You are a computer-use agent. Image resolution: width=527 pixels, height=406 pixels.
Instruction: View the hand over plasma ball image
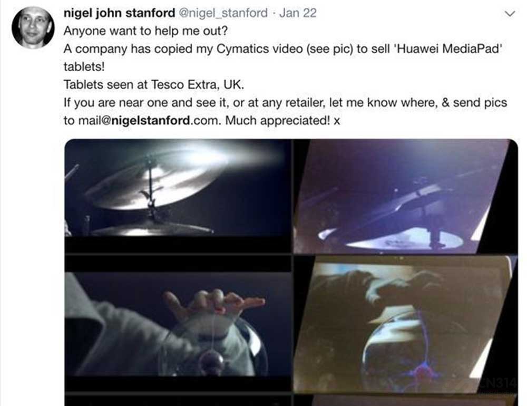coord(178,324)
